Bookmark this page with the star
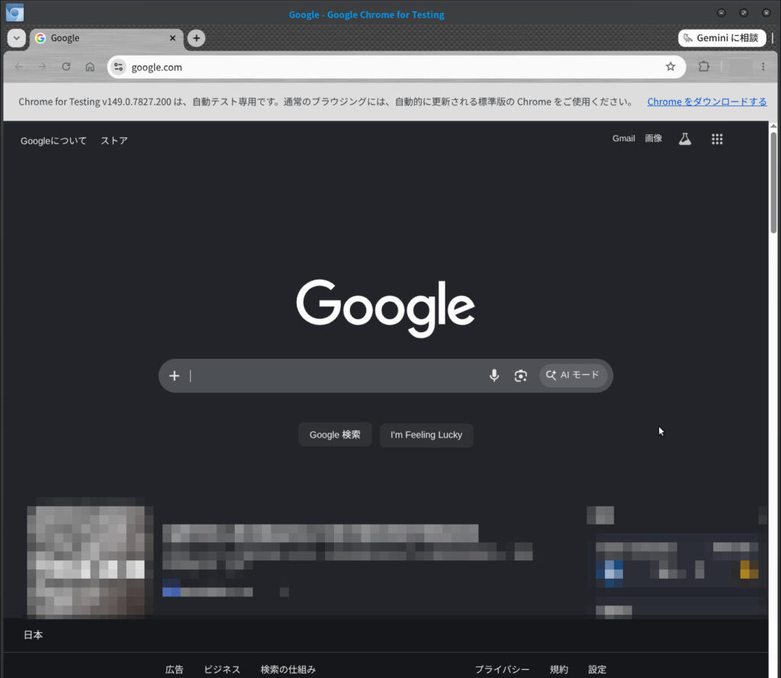Image resolution: width=781 pixels, height=678 pixels. 670,66
